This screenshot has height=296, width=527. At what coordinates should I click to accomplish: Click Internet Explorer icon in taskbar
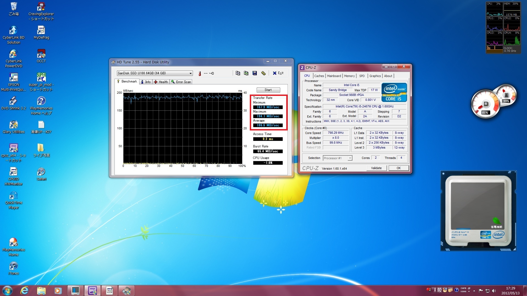[24, 291]
